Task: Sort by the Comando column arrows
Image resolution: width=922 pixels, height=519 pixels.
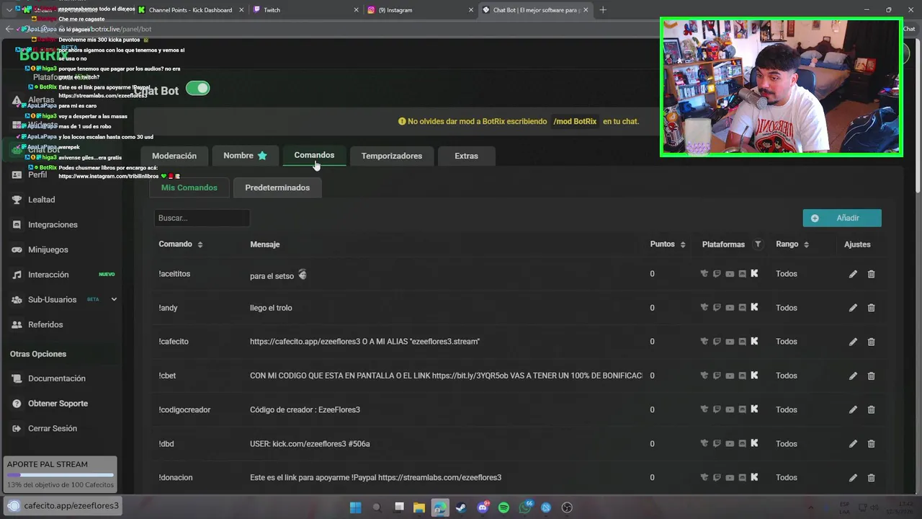Action: [200, 244]
